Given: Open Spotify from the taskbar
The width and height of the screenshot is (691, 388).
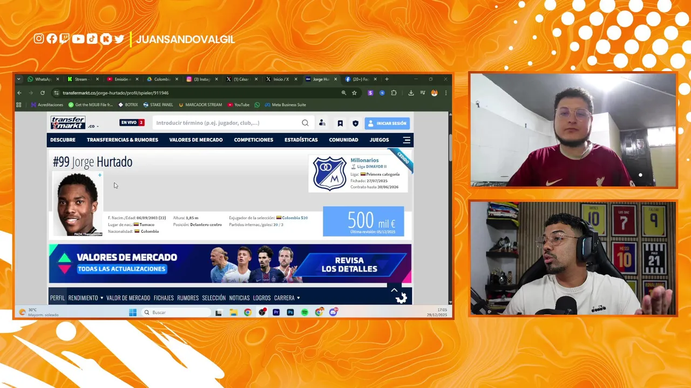Looking at the screenshot, I should click(x=304, y=313).
